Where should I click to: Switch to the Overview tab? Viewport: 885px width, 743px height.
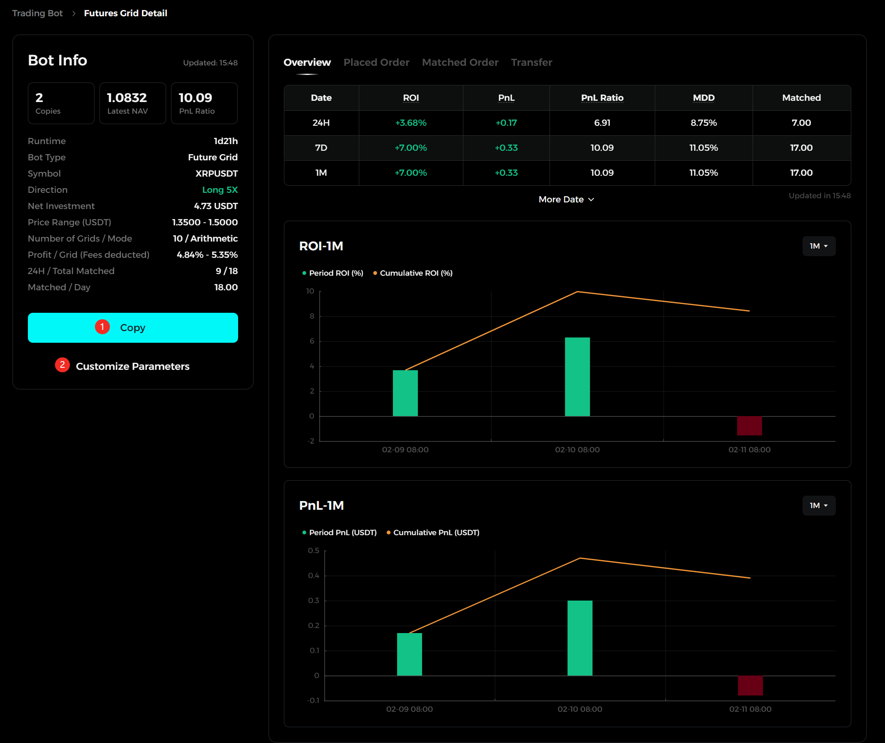tap(307, 62)
